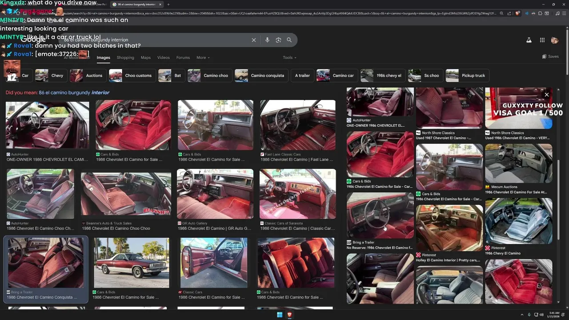
Task: Close the '86 el camino burgundy' tab
Action: pyautogui.click(x=160, y=4)
